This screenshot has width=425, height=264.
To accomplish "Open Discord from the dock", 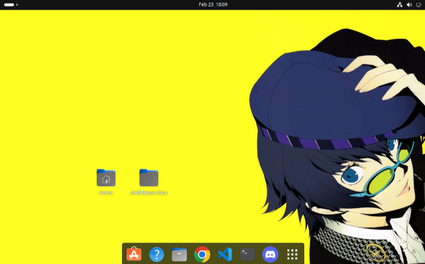I will [270, 254].
